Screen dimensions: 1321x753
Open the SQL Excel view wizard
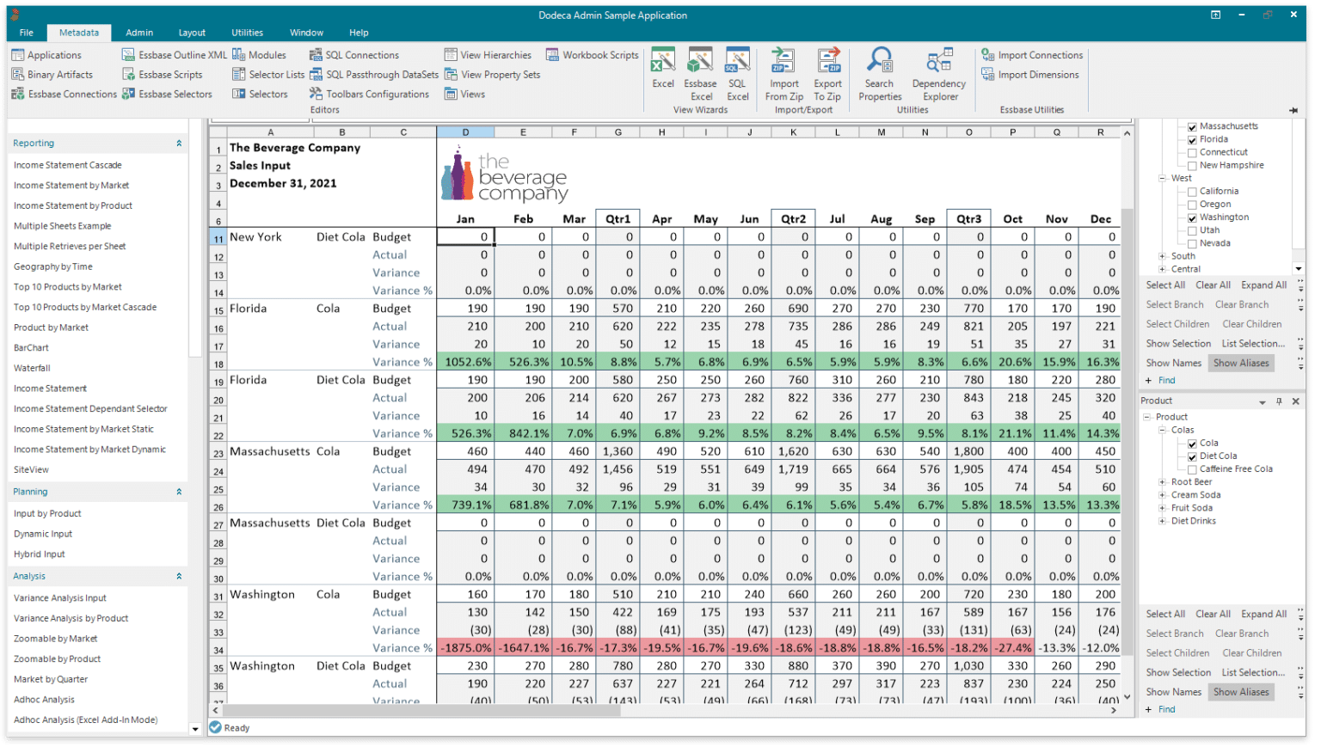(736, 73)
